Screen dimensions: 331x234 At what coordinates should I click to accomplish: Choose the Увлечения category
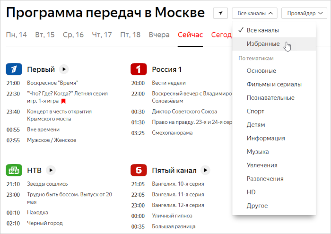tap(274, 165)
